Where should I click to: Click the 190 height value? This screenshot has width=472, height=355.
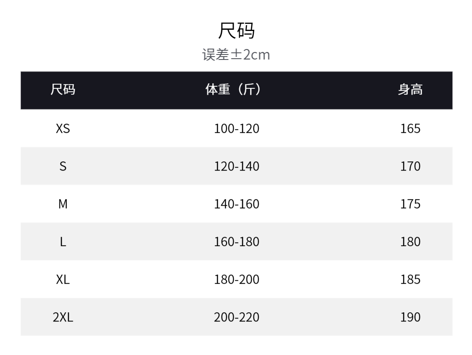[410, 317]
